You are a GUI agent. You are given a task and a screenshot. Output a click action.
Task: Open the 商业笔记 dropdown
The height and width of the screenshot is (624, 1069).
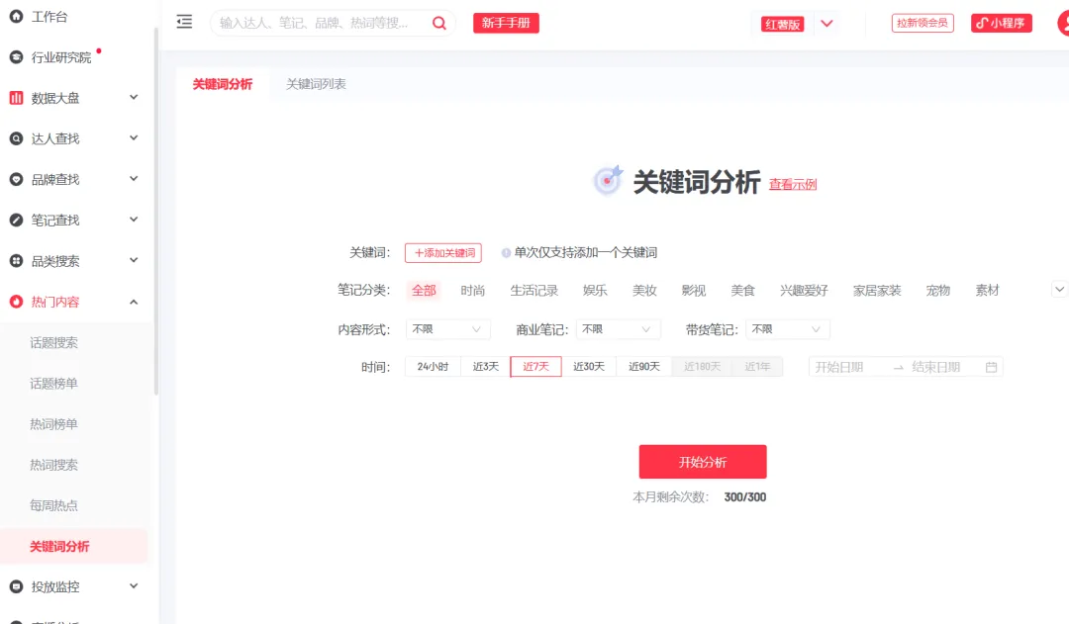(618, 328)
